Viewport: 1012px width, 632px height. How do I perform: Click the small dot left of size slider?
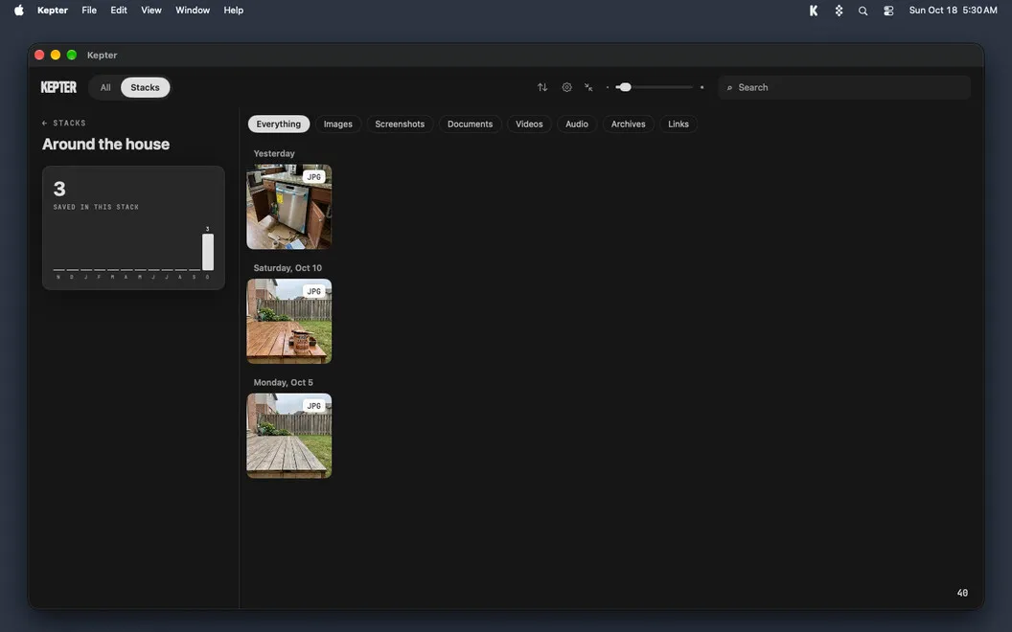608,87
